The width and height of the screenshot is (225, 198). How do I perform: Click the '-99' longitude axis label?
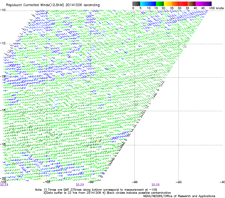point(91,182)
